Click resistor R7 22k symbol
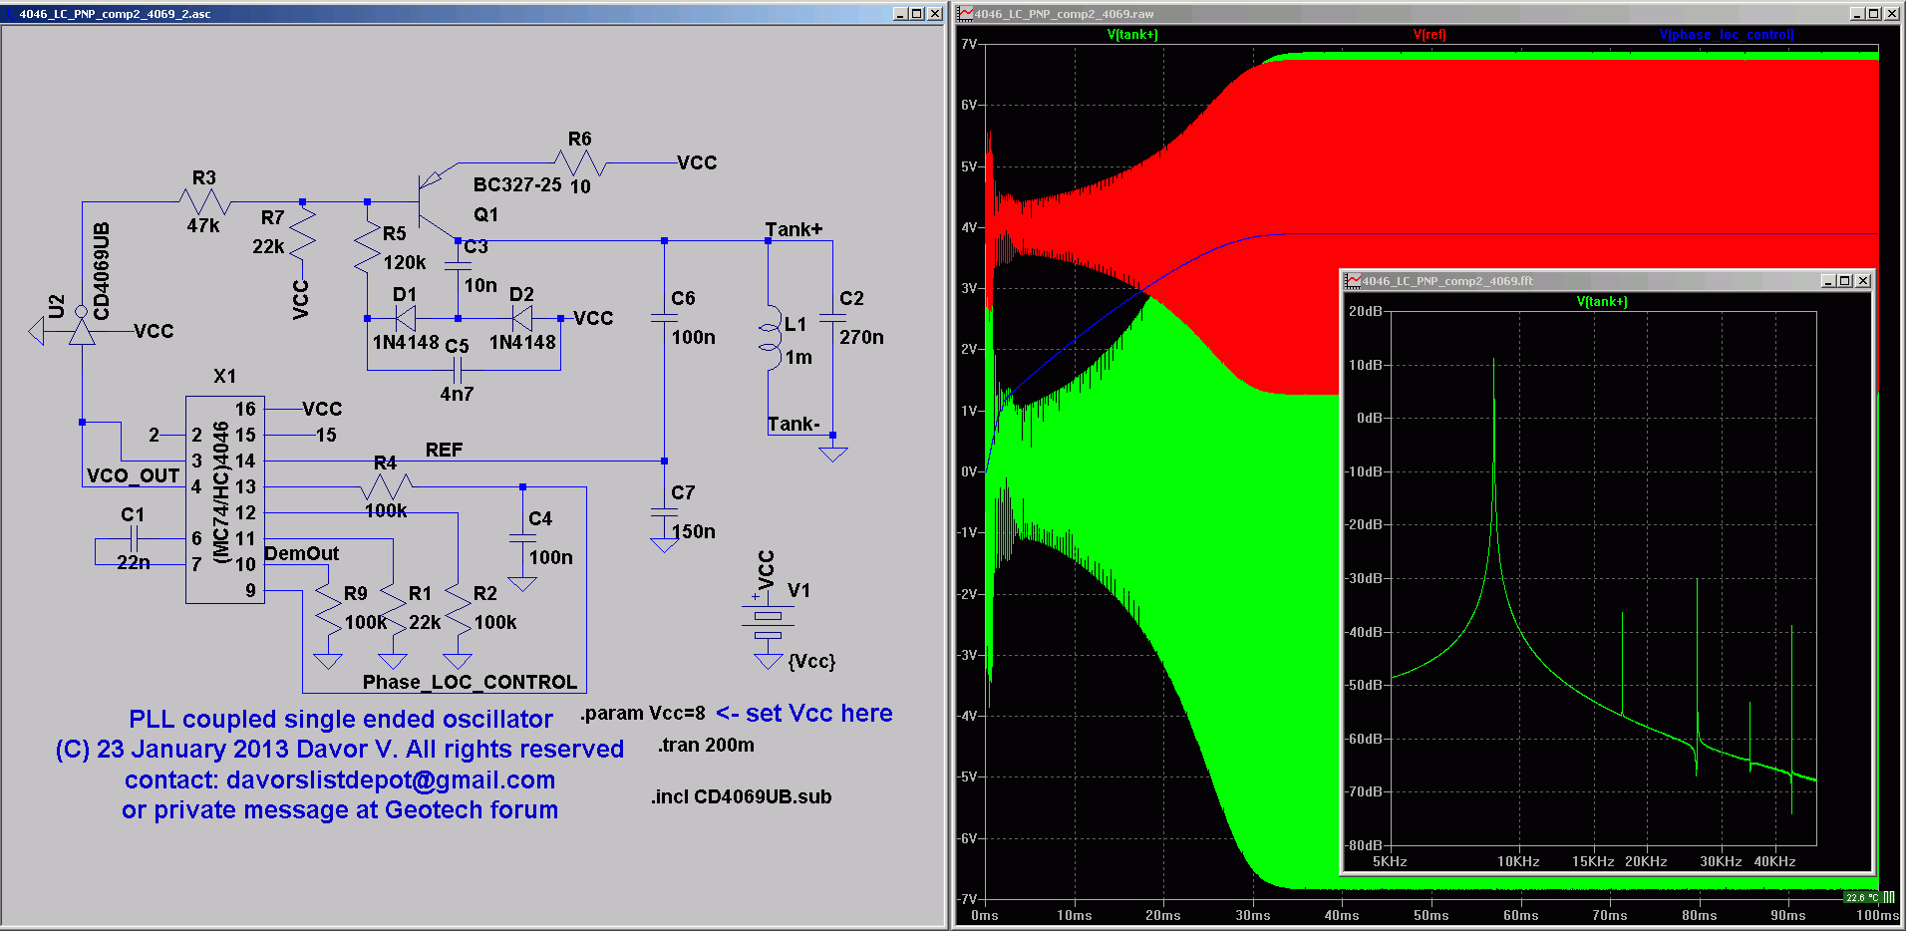Screen dimensions: 1906x931 [302, 232]
